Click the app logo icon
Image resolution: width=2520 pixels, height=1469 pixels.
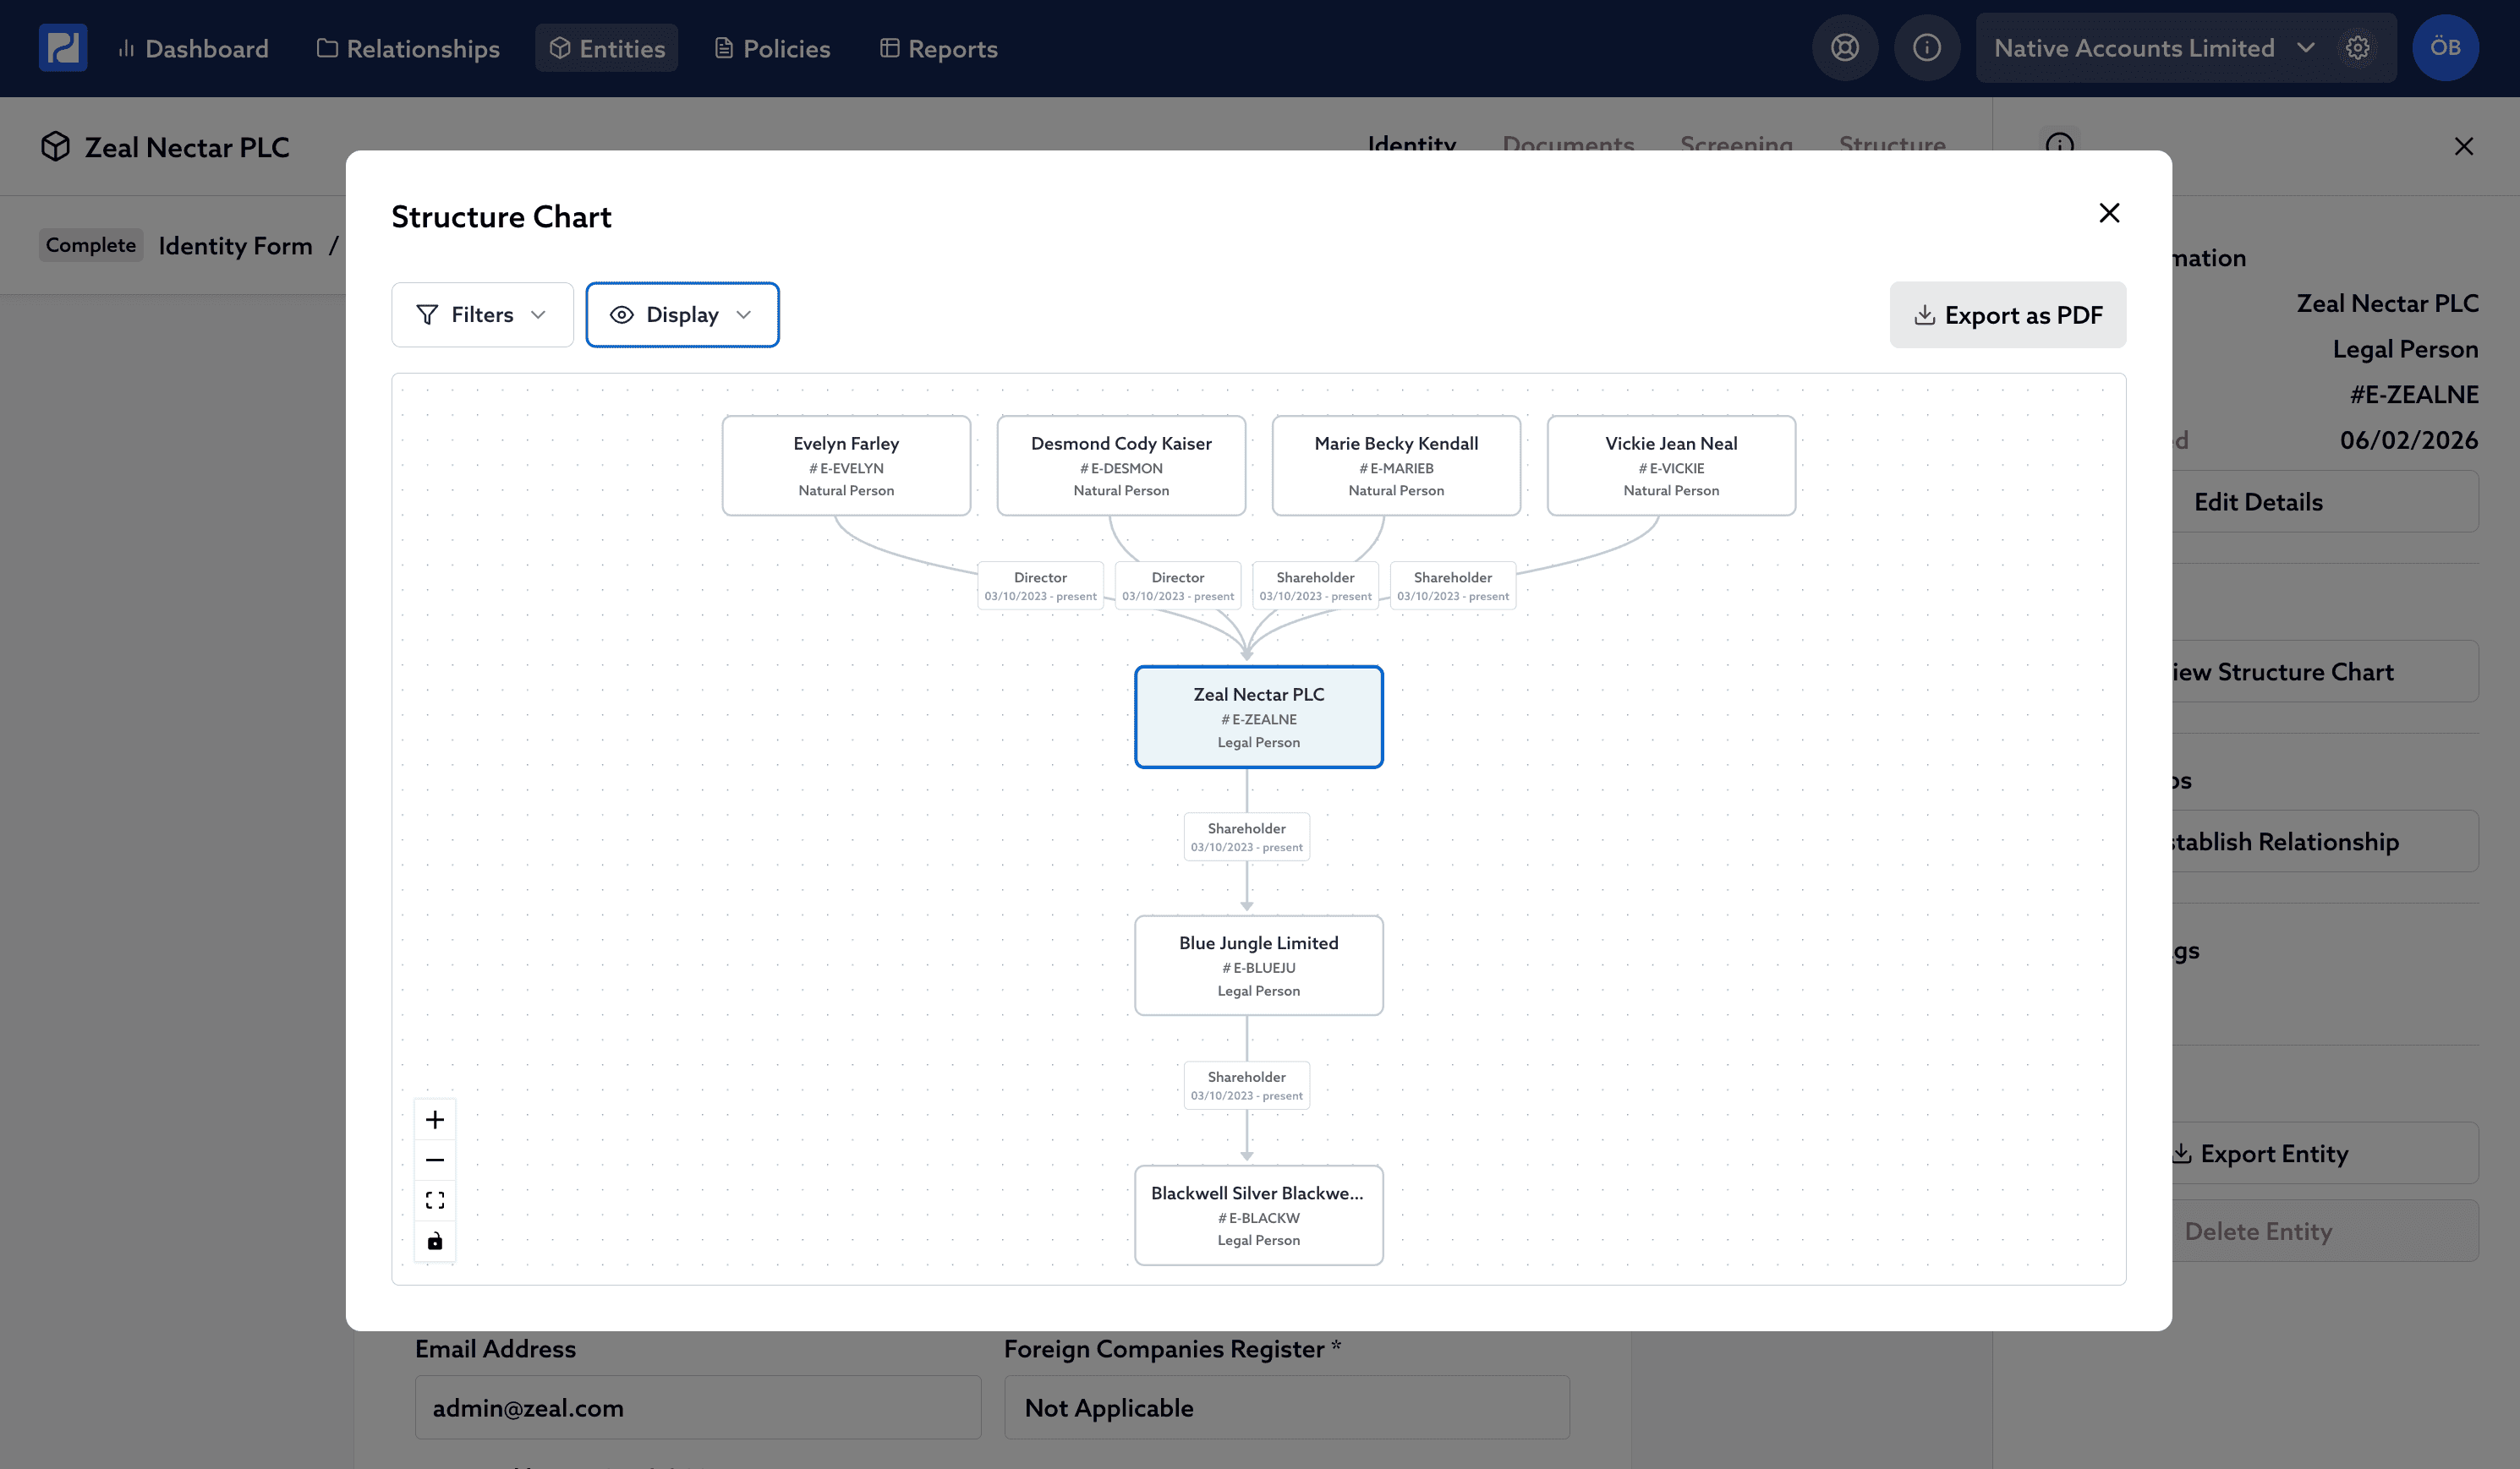[x=63, y=48]
